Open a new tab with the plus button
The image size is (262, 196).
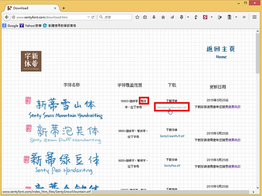click(x=64, y=8)
